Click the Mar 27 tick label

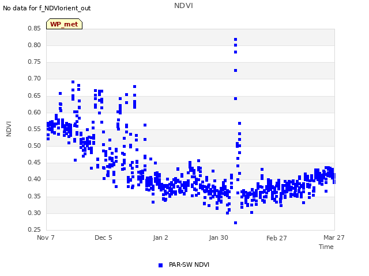(x=334, y=237)
